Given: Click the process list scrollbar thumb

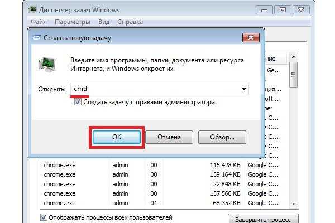Looking at the screenshot, I should coord(294,75).
